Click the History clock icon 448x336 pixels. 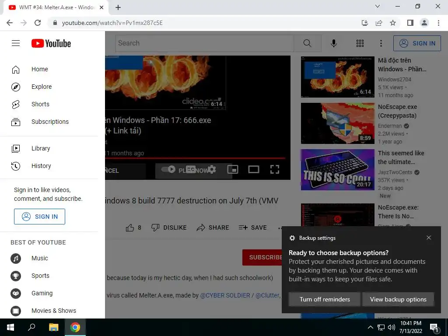pos(16,166)
